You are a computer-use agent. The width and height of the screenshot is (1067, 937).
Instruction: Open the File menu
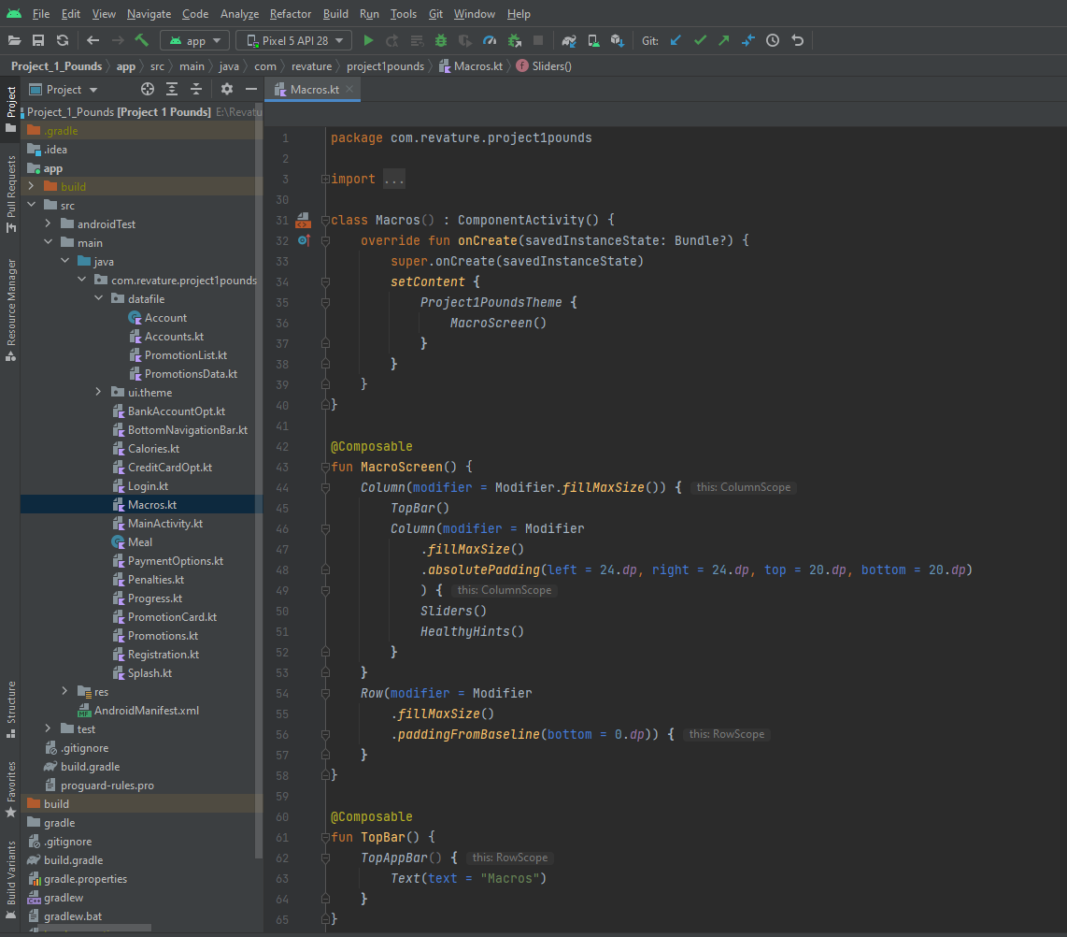41,14
